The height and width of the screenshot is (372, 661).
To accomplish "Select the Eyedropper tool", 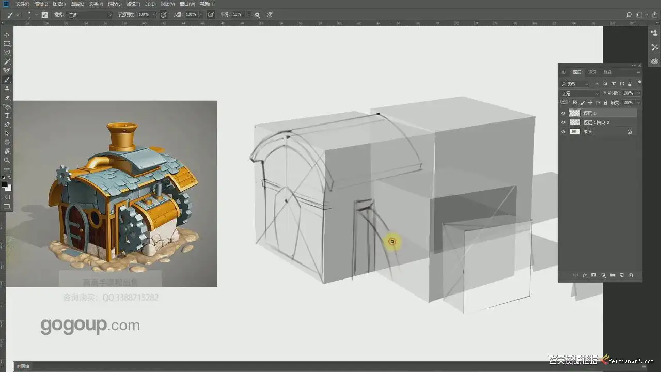I will click(x=7, y=71).
